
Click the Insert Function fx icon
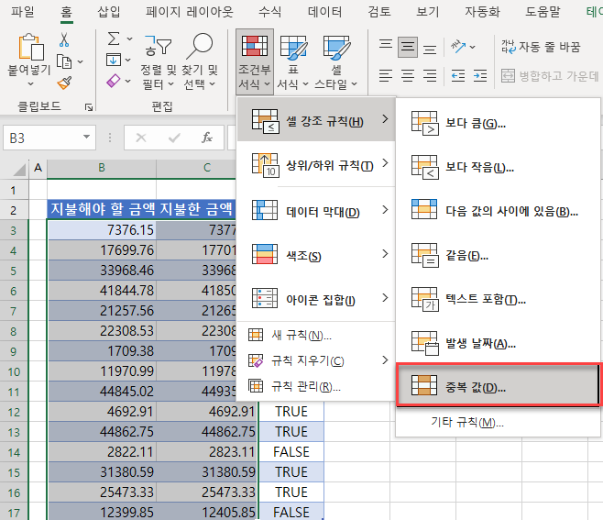[x=207, y=138]
